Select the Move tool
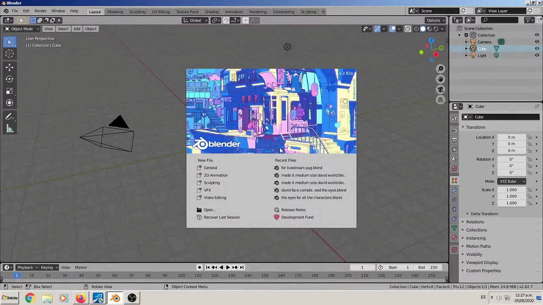This screenshot has height=305, width=543. [9, 67]
